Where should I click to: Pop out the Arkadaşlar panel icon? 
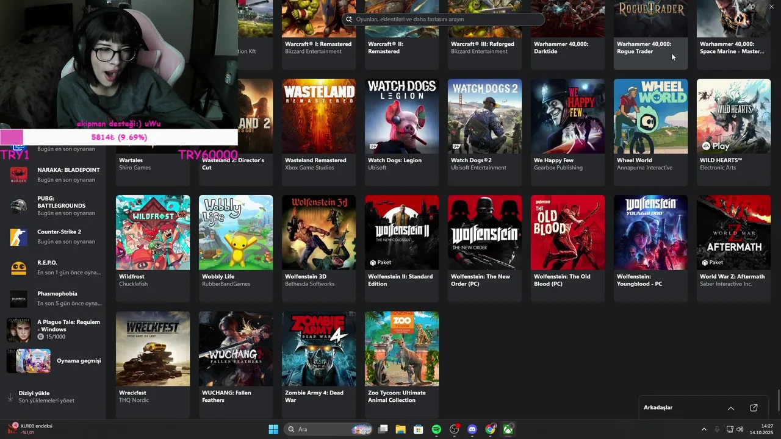(x=754, y=408)
